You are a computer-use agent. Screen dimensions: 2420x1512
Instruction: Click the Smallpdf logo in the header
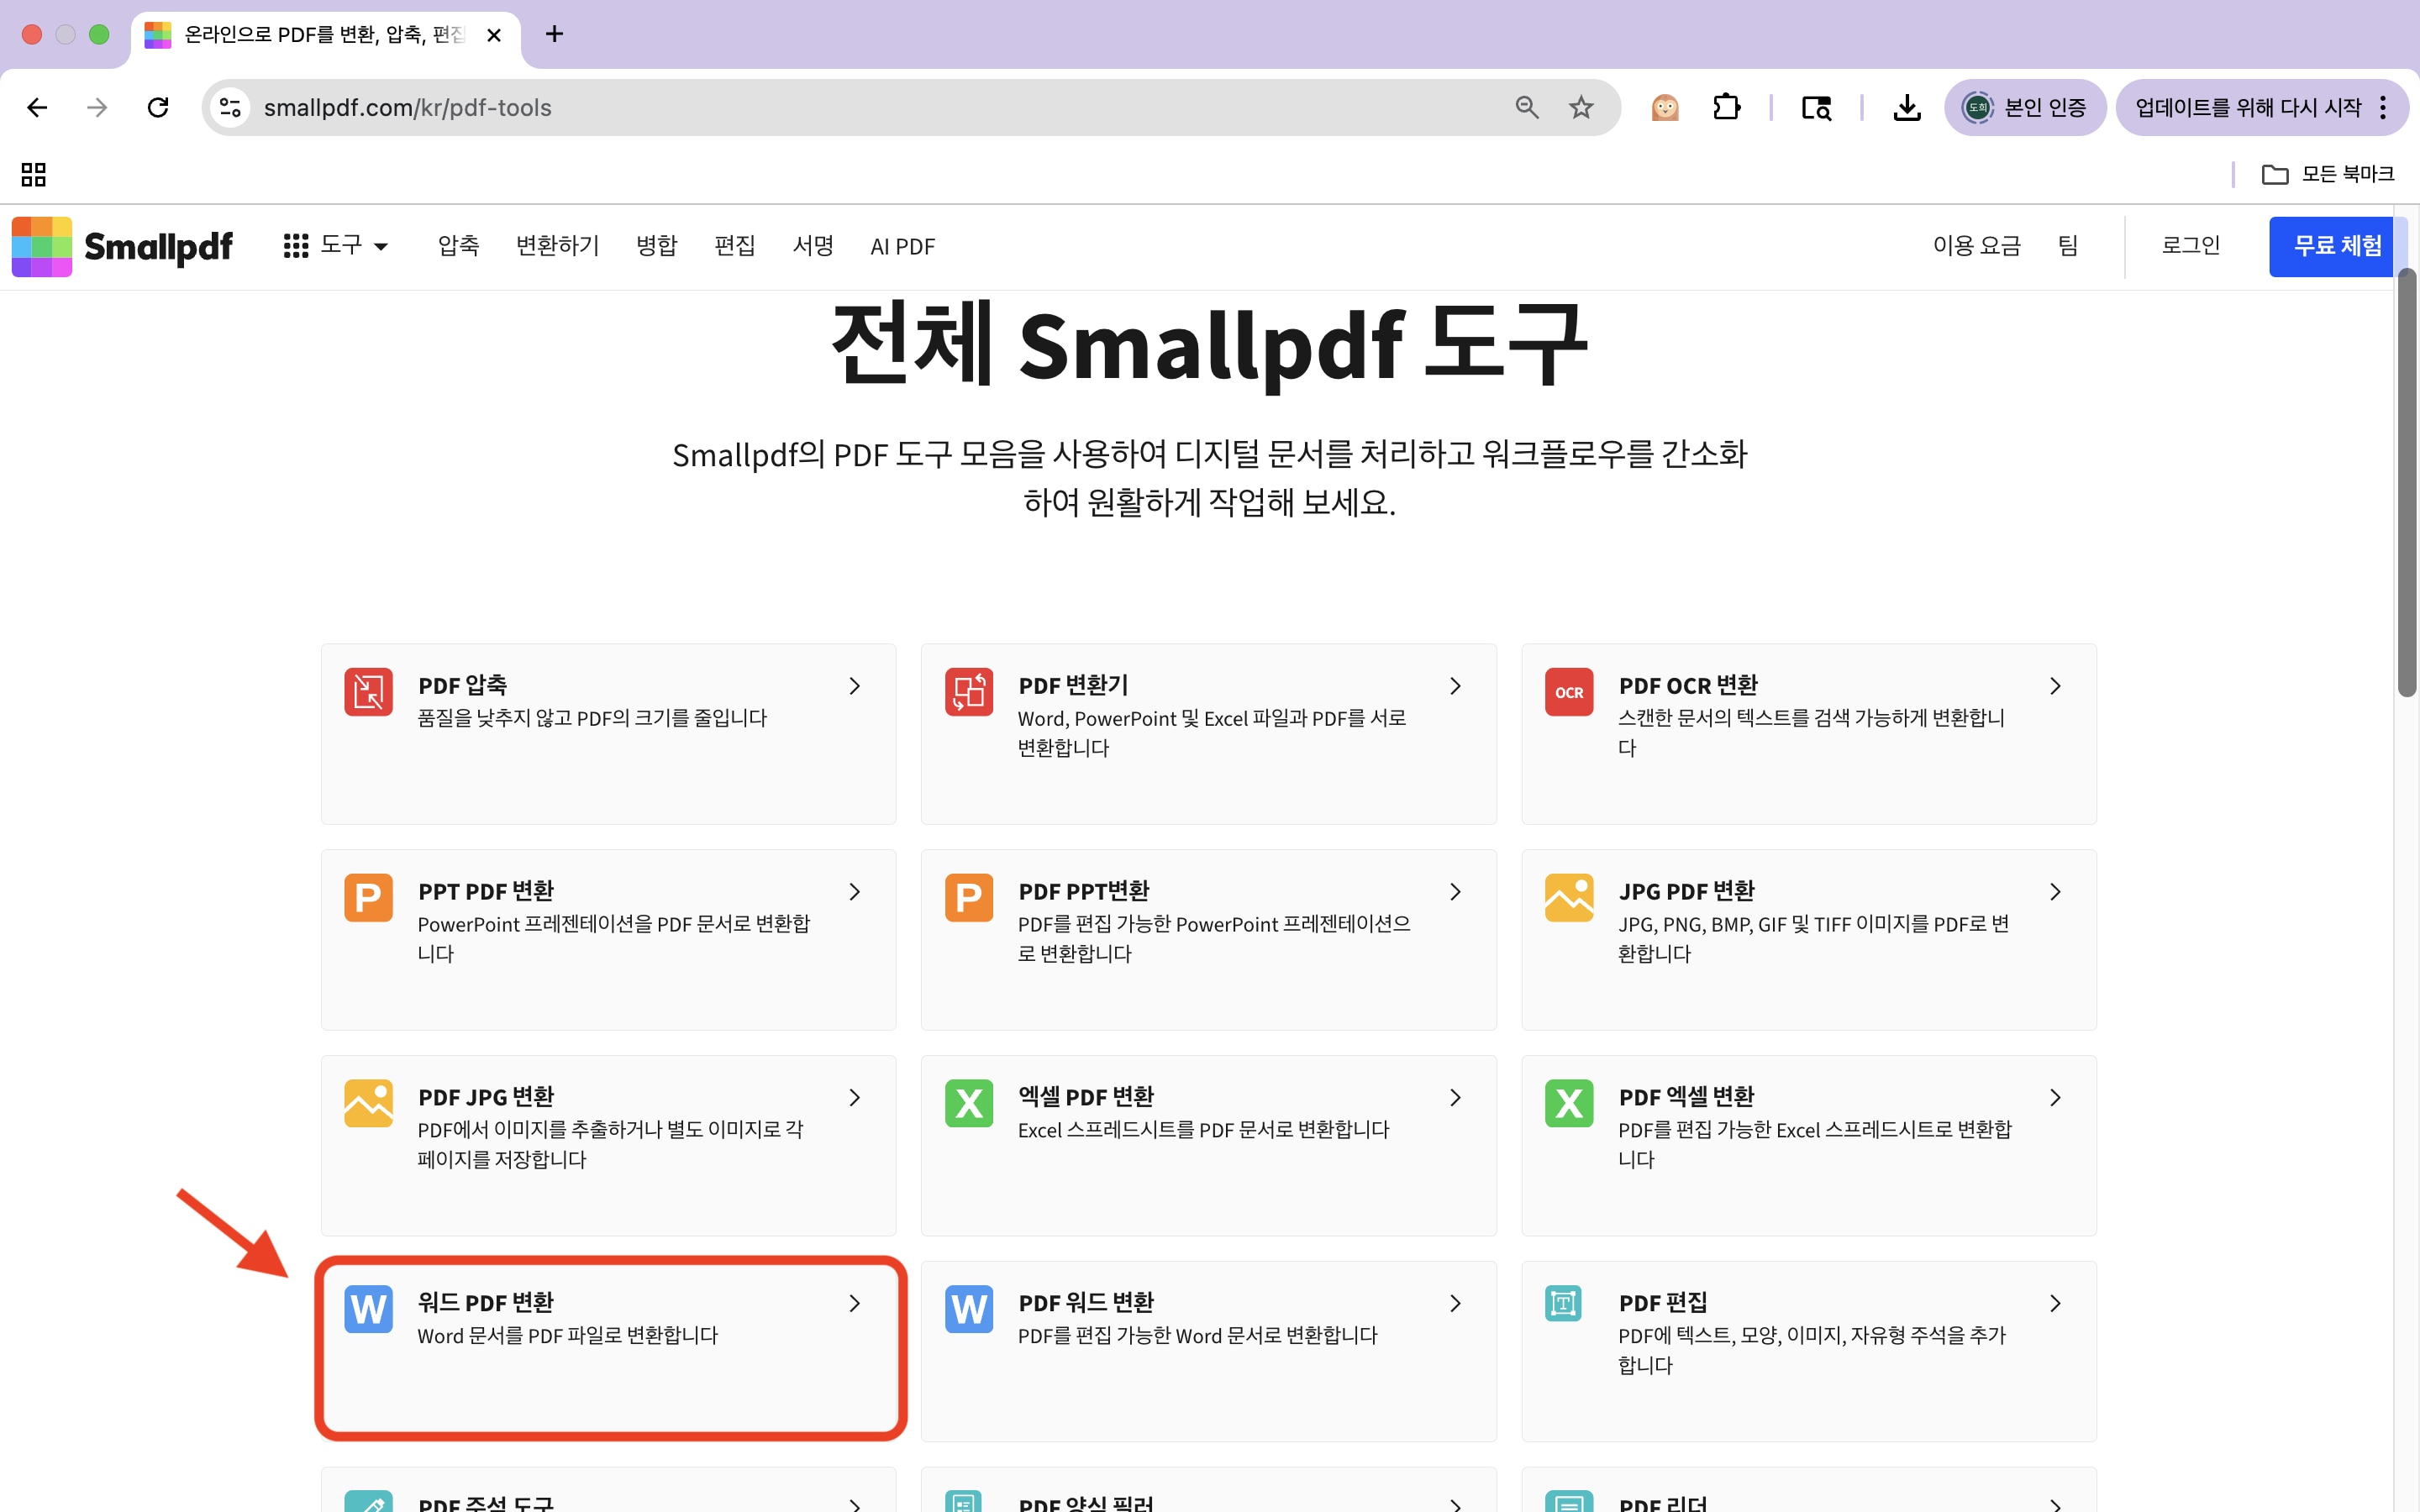(122, 246)
